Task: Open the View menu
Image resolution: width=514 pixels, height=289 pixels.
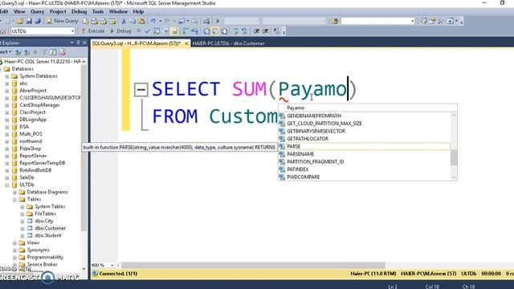Action: click(x=19, y=11)
